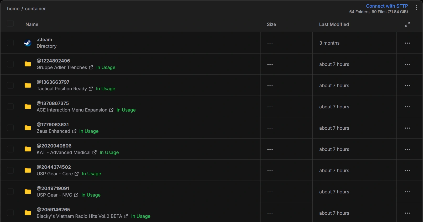The image size is (423, 222).
Task: Open external link for Gruppe Adler Trenches
Action: pyautogui.click(x=91, y=67)
